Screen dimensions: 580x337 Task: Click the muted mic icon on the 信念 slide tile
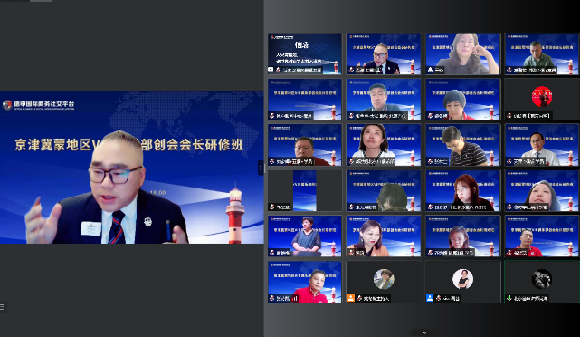[x=278, y=70]
